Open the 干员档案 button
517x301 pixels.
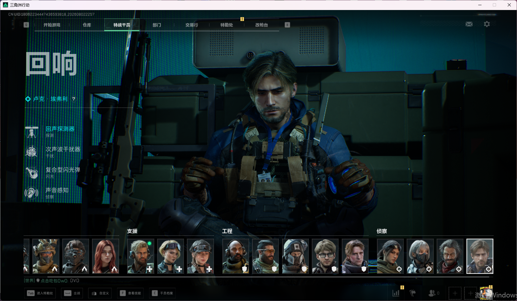point(162,293)
